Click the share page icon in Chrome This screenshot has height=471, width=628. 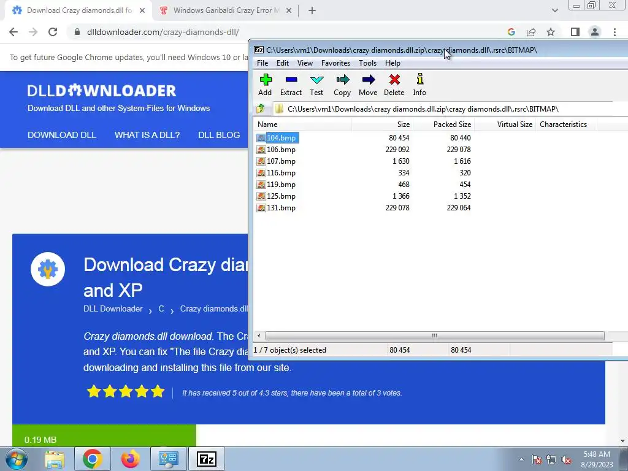click(531, 32)
